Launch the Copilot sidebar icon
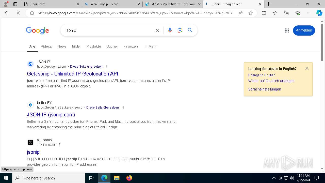The height and width of the screenshot is (183, 325). 319,13
